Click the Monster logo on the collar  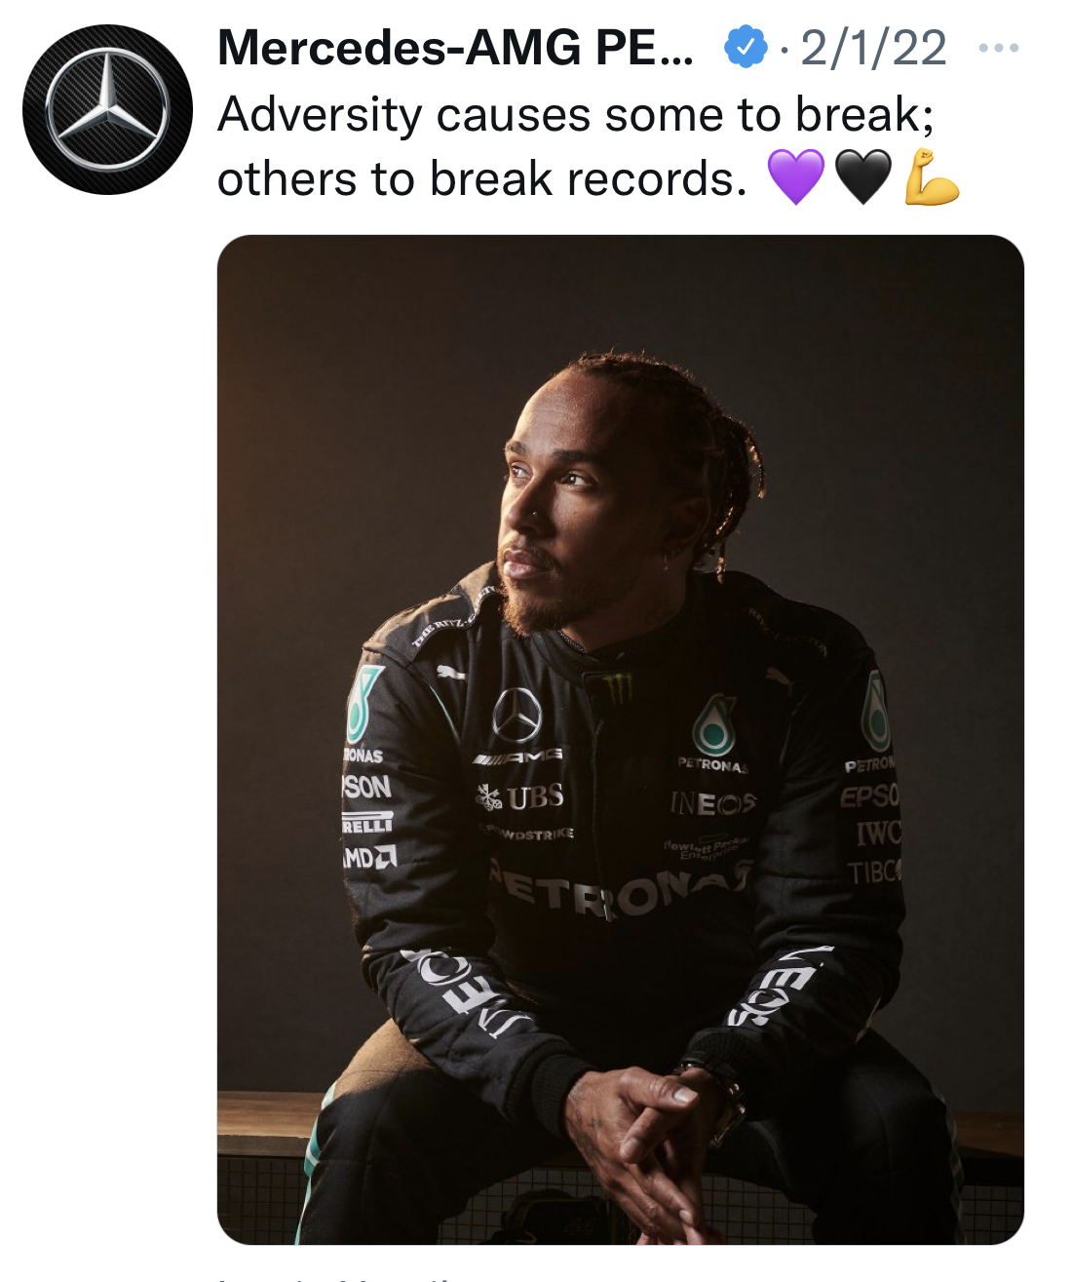[x=617, y=691]
